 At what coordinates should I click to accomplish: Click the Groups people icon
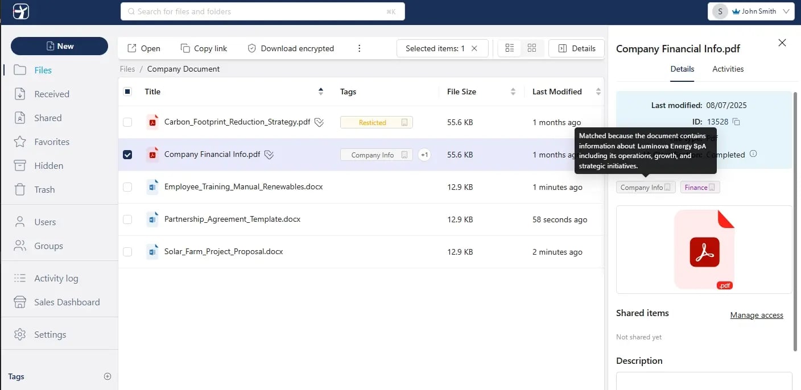(20, 246)
